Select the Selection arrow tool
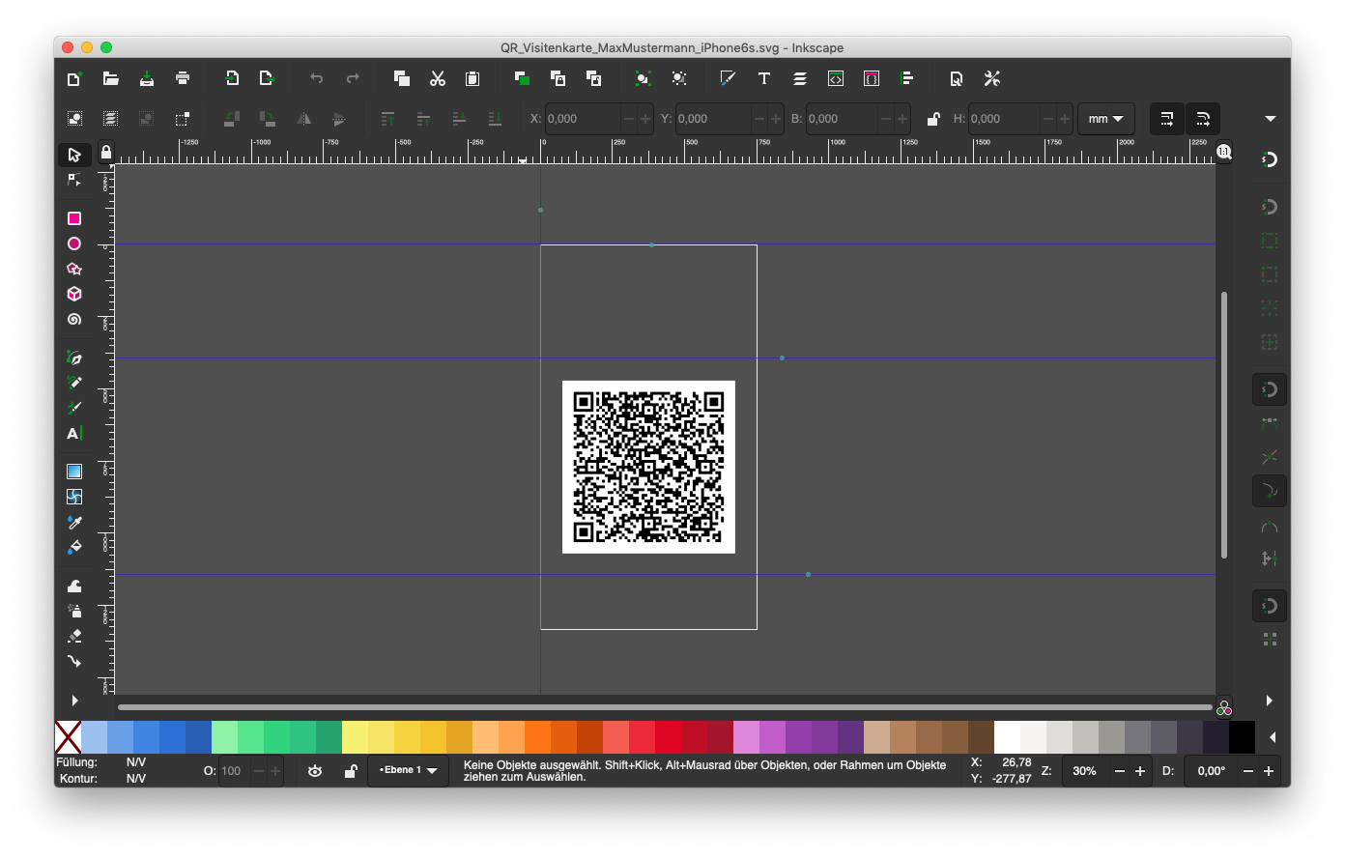The height and width of the screenshot is (859, 1345). click(73, 155)
